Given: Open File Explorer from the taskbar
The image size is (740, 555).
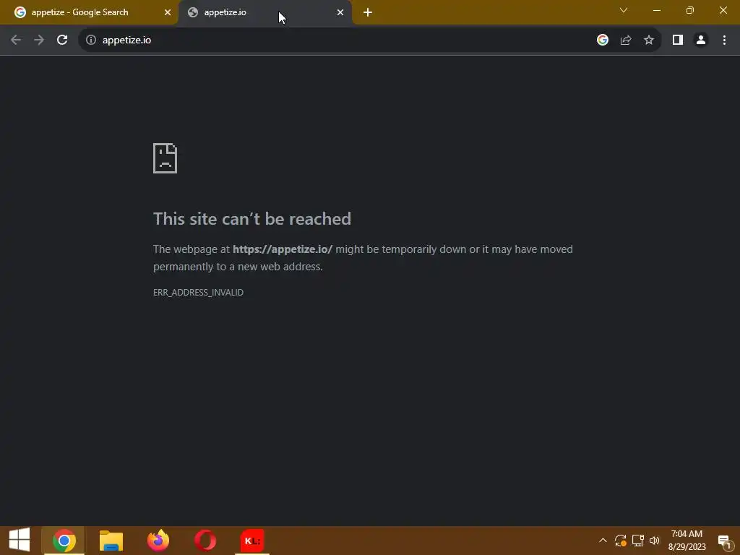Looking at the screenshot, I should tap(111, 541).
